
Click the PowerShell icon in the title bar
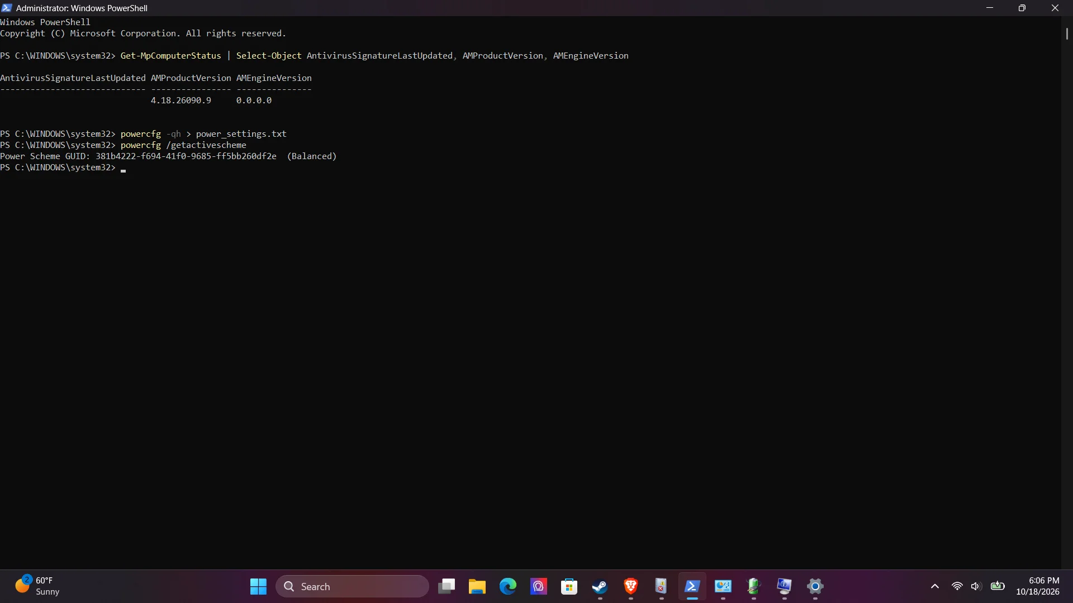[x=7, y=8]
